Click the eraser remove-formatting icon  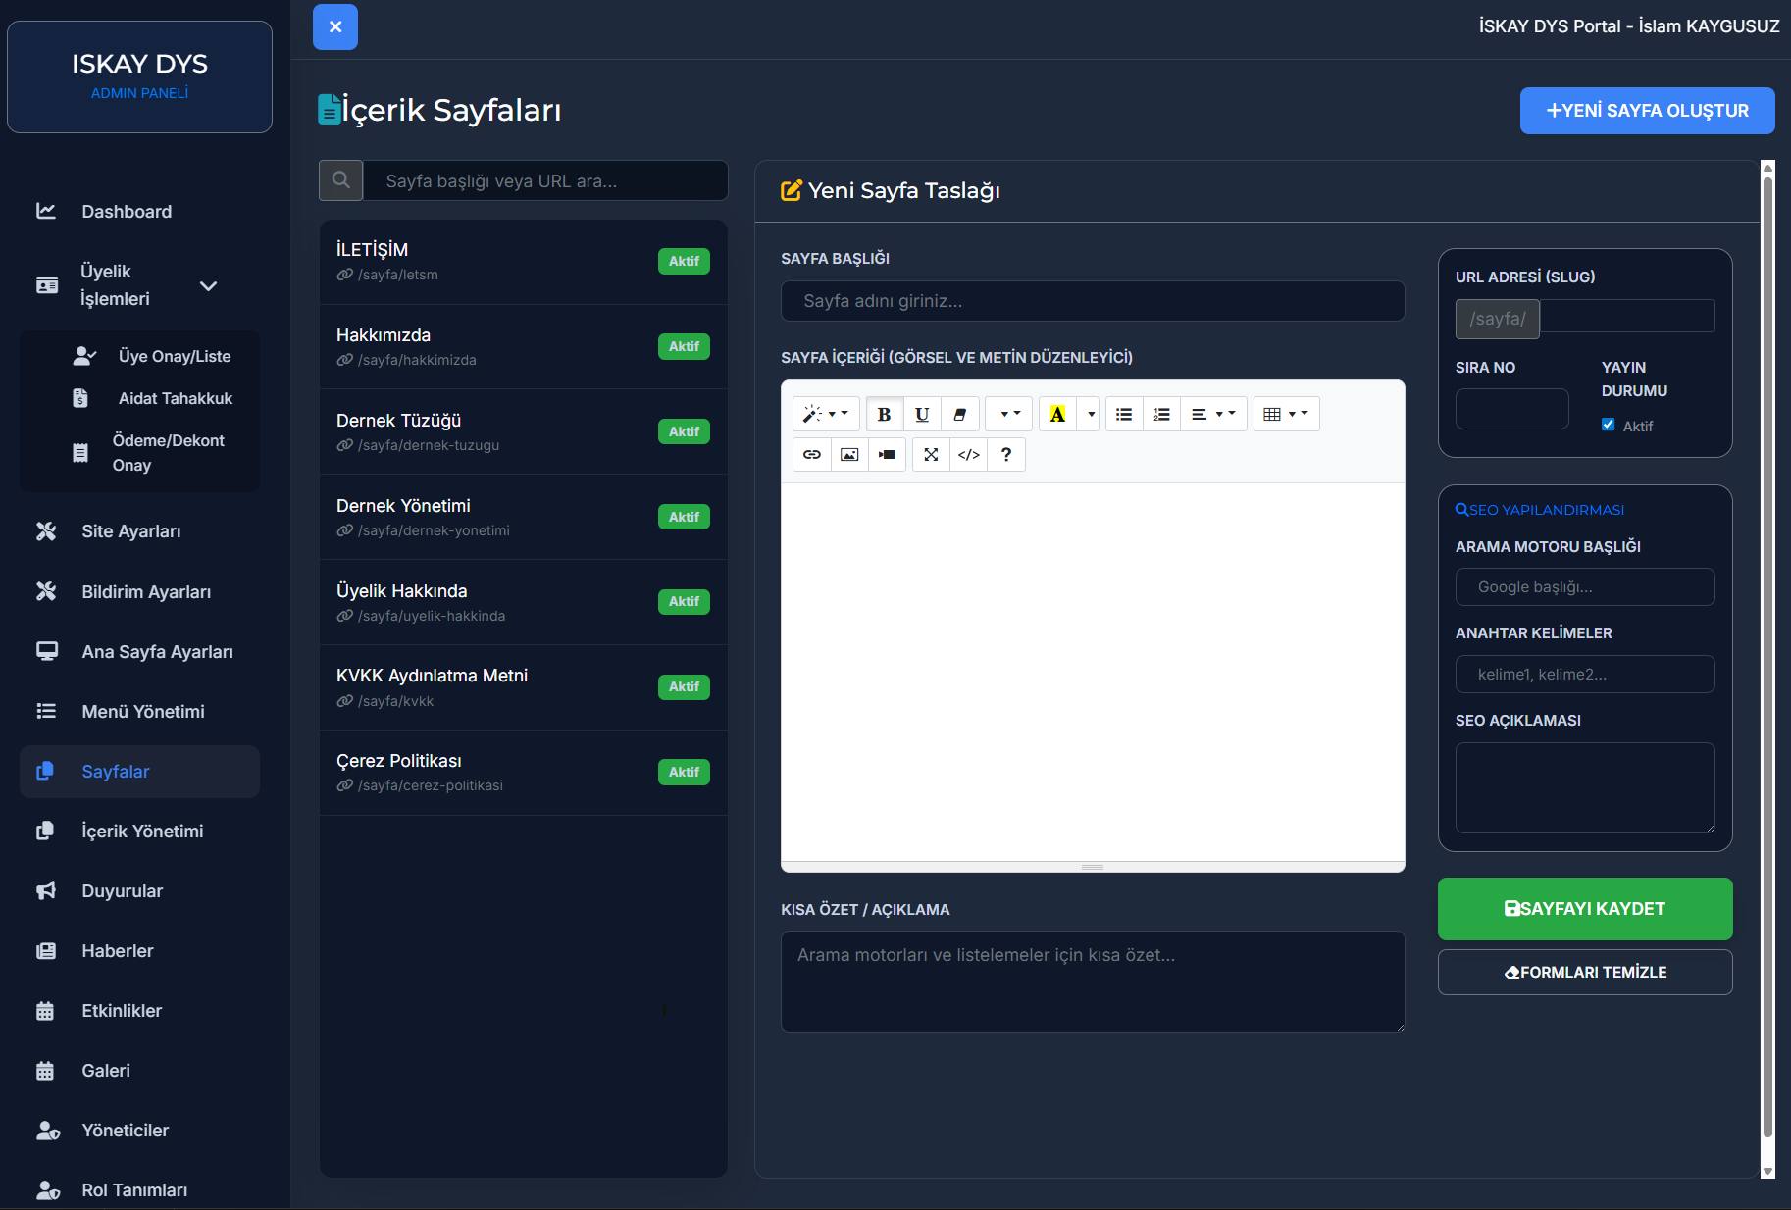coord(960,415)
